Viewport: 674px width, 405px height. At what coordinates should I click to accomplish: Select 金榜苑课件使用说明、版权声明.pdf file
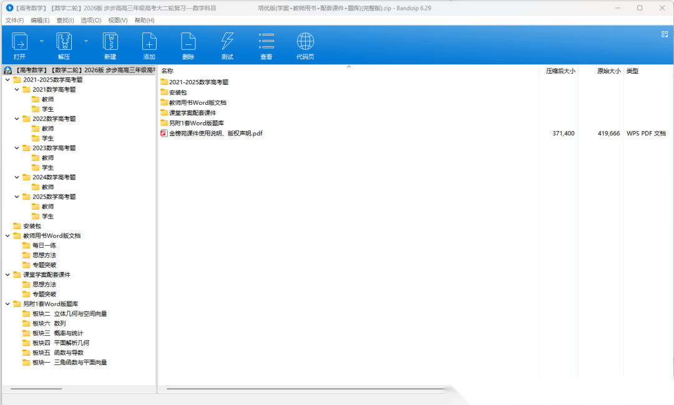(215, 133)
